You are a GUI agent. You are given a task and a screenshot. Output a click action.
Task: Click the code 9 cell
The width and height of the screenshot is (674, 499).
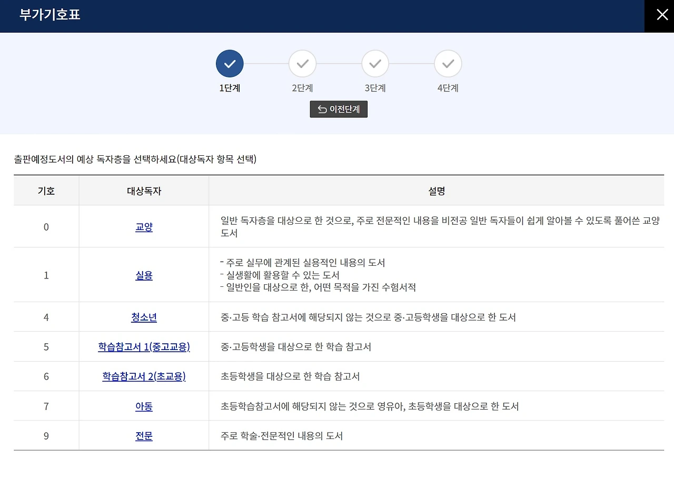click(46, 436)
